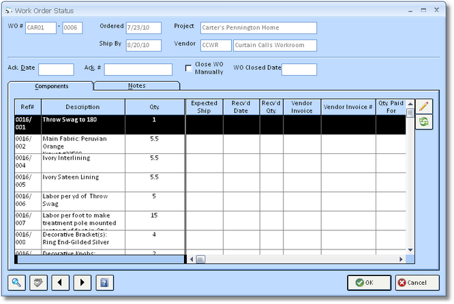Click the Vendor code field CCWR
The width and height of the screenshot is (454, 304).
[216, 46]
